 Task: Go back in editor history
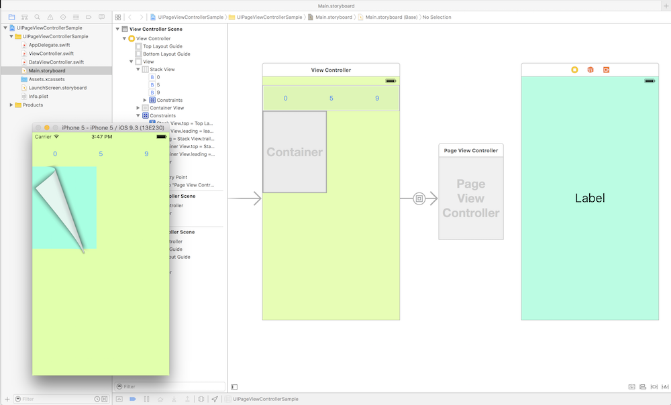[130, 17]
